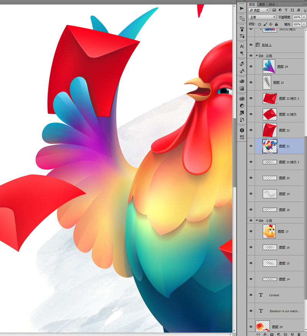Click the 图层 24 feather thumbnail

point(269,67)
